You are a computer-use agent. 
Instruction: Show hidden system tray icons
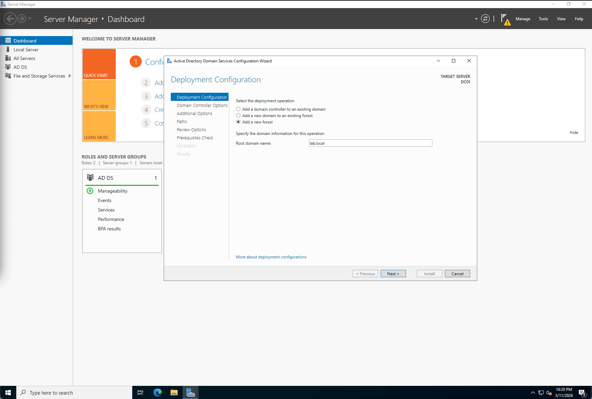click(x=533, y=393)
